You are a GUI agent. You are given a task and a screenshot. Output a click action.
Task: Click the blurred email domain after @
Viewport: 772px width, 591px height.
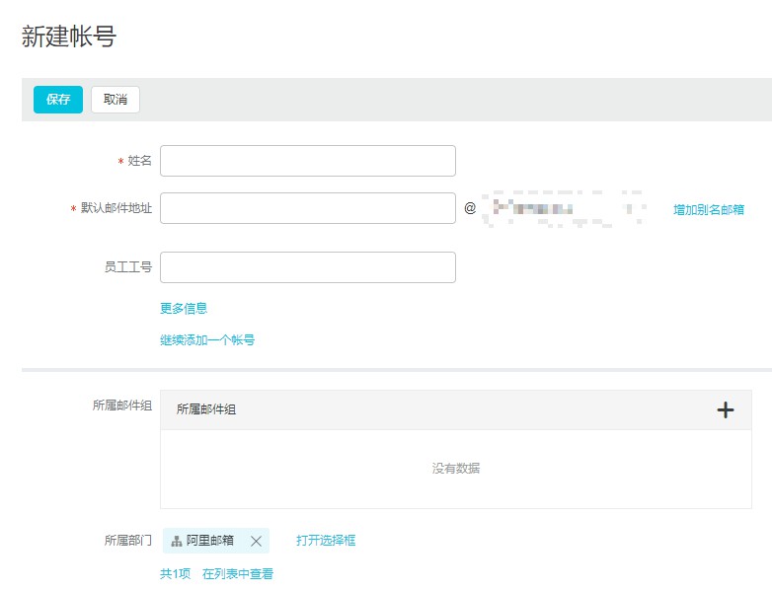click(x=561, y=209)
